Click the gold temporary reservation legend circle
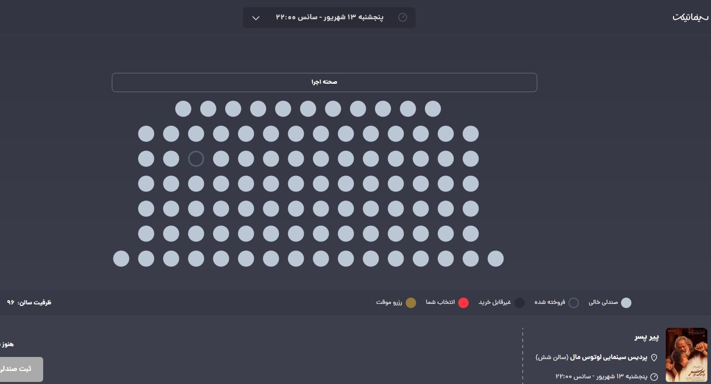Viewport: 711px width, 384px height. pos(410,303)
